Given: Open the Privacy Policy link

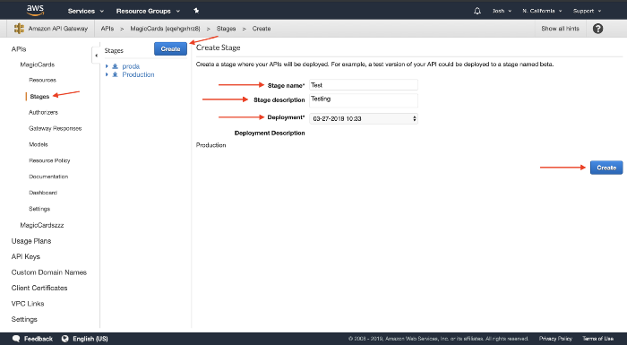Looking at the screenshot, I should (555, 339).
